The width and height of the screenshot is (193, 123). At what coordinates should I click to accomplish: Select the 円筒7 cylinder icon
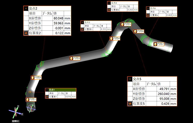tap(155, 44)
